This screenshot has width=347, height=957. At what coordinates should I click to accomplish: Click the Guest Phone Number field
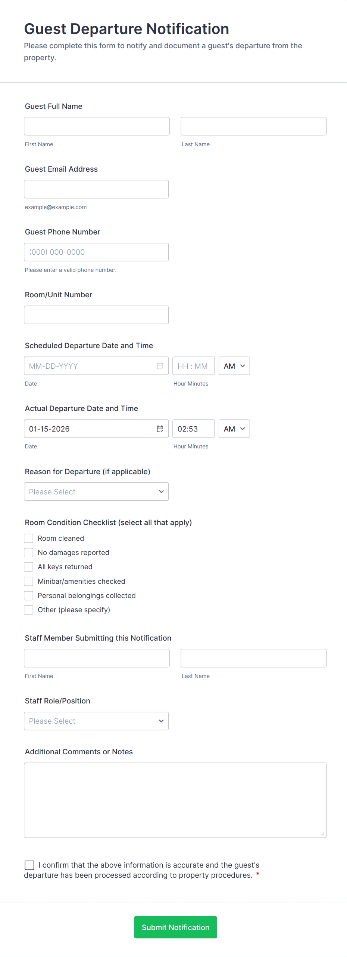coord(96,252)
